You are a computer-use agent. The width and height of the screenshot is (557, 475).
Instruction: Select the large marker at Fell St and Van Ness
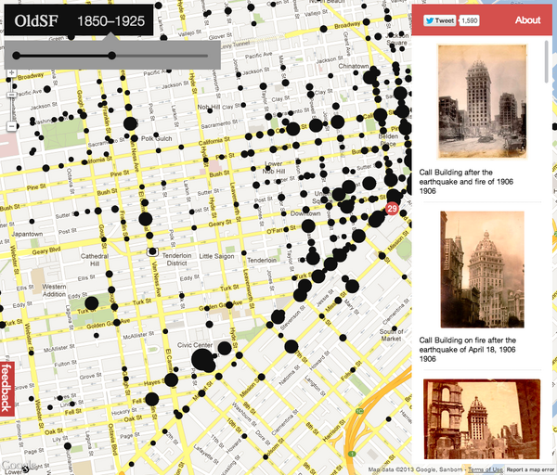(152, 399)
